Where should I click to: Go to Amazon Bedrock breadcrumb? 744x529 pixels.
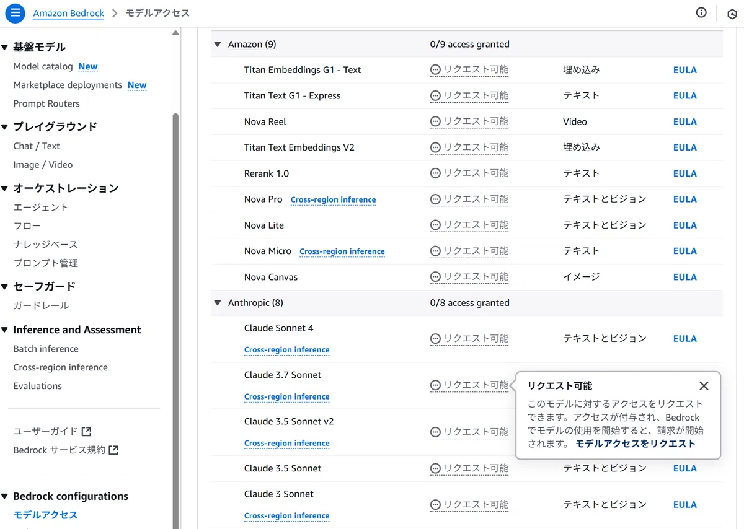tap(68, 13)
